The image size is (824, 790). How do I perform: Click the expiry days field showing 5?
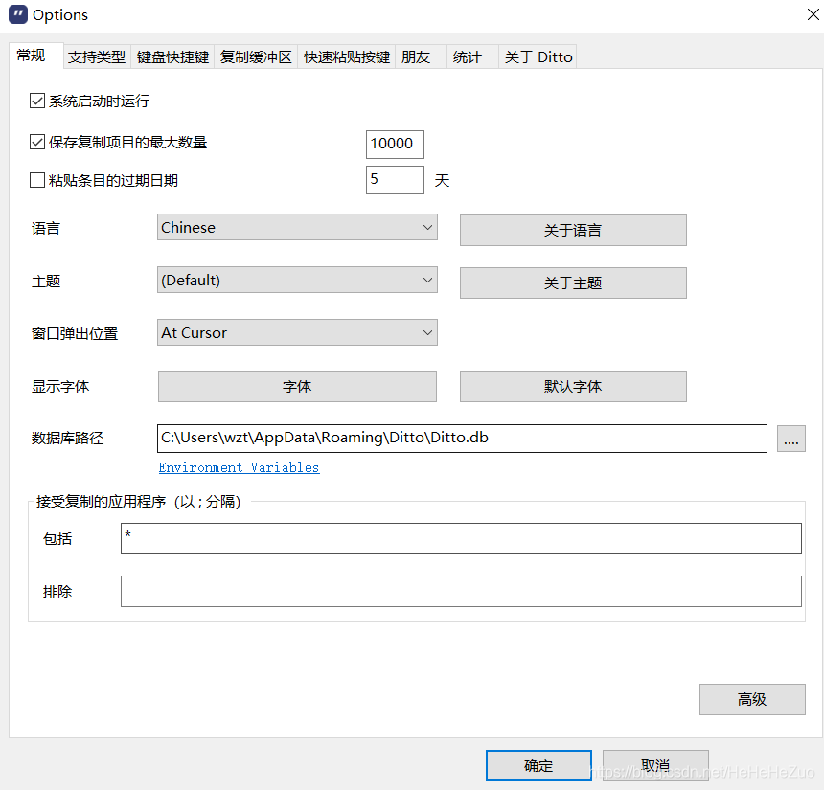[x=395, y=180]
